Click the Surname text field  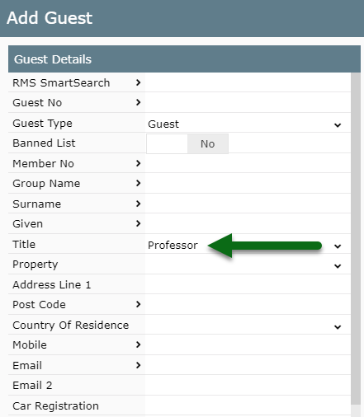coord(248,204)
